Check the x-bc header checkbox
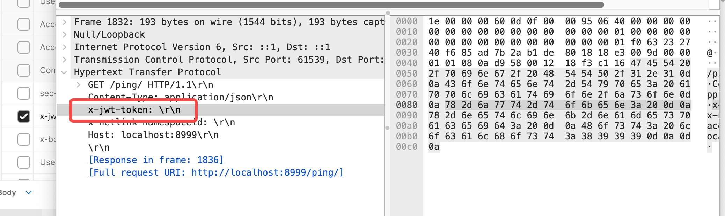725x216 pixels. [24, 139]
